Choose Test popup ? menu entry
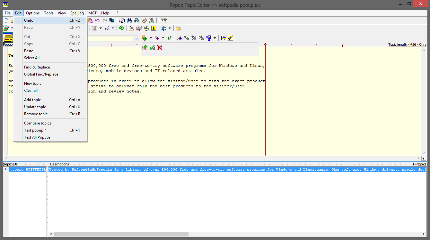This screenshot has height=240, width=430. pyautogui.click(x=50, y=130)
